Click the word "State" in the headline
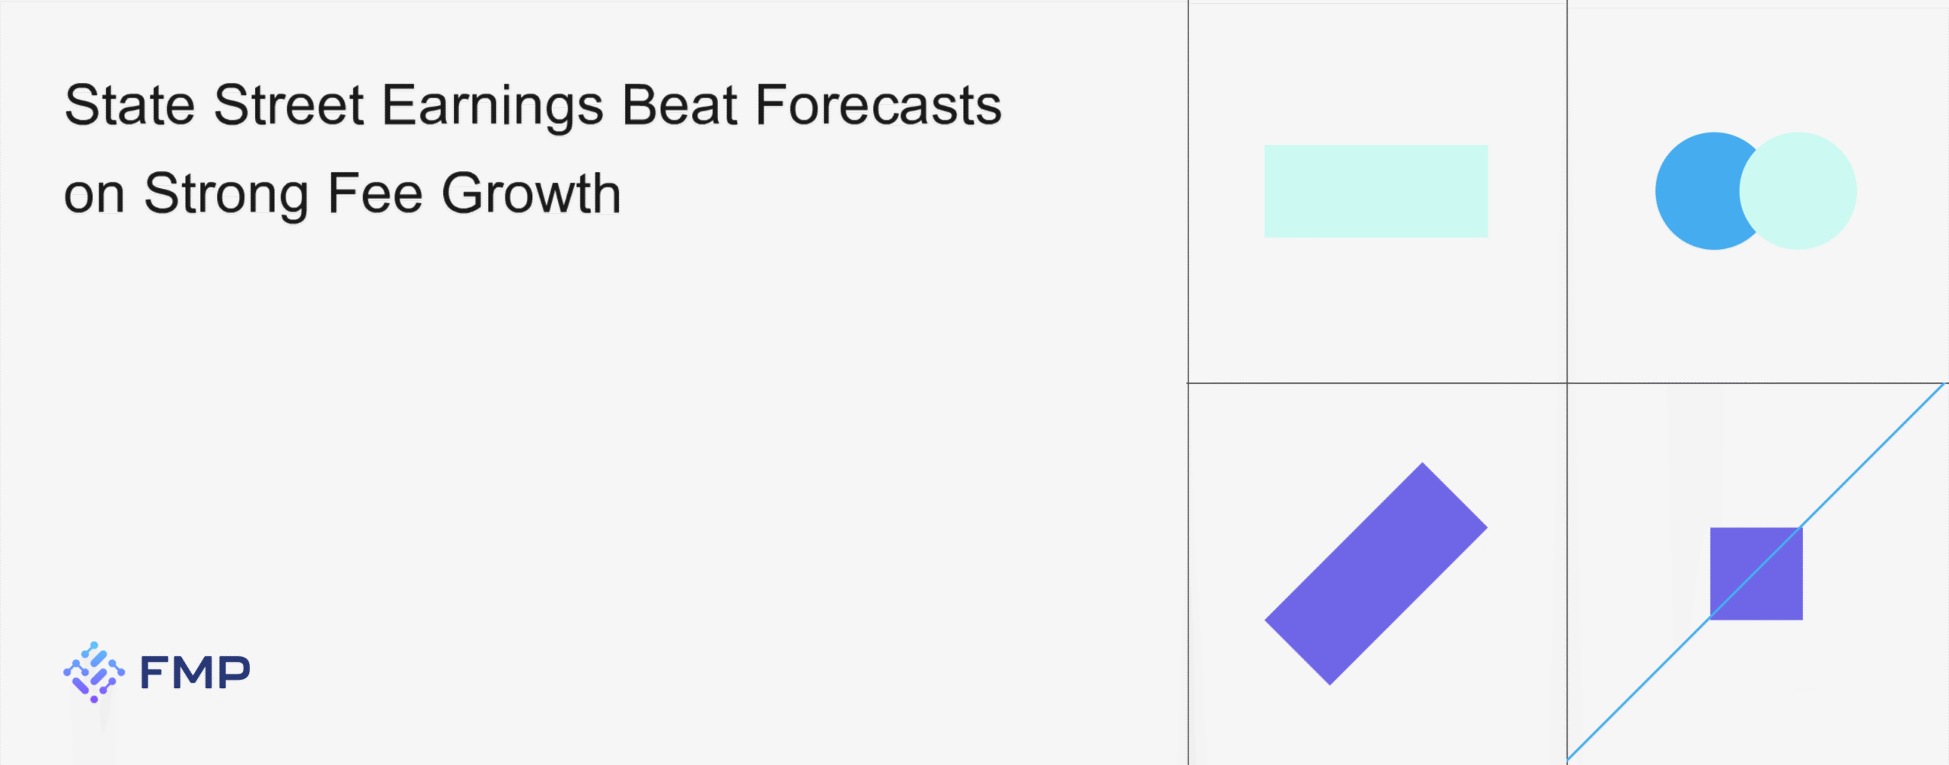The width and height of the screenshot is (1949, 765). tap(129, 105)
